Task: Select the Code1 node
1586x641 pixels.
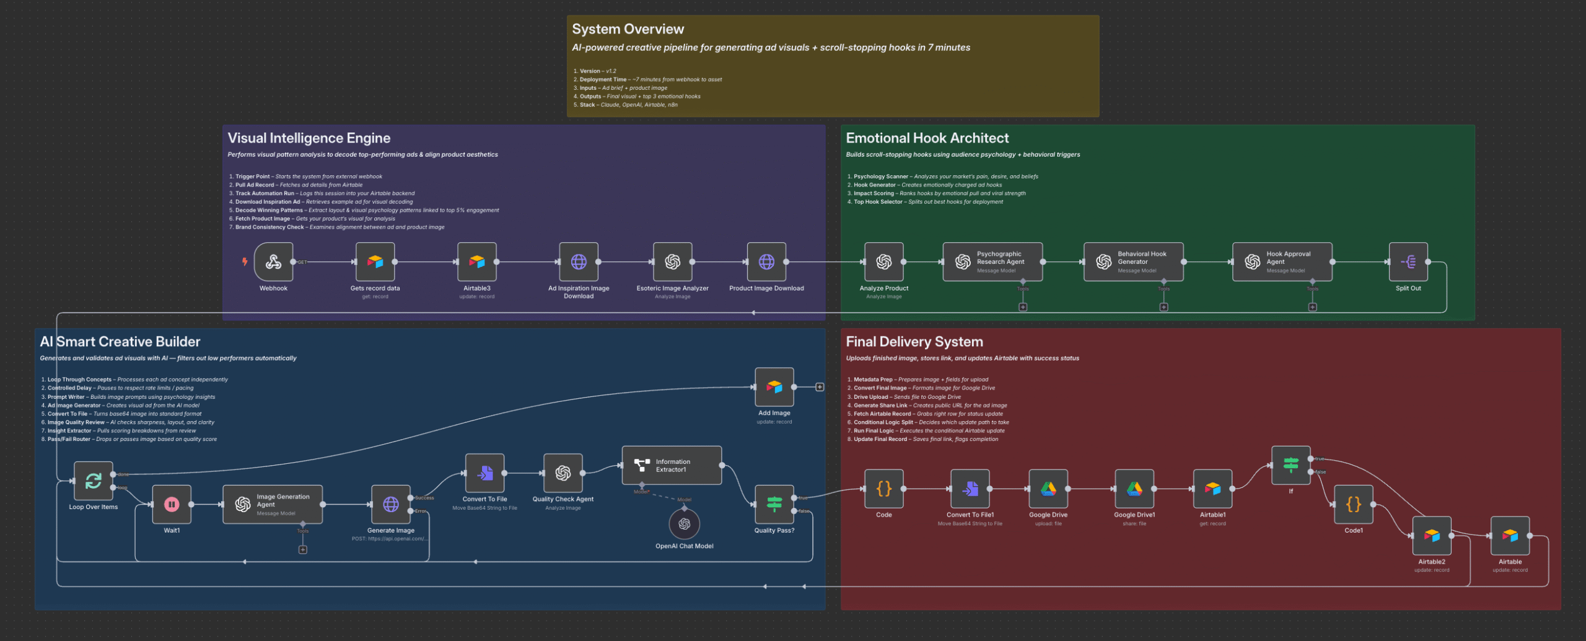Action: click(1353, 504)
